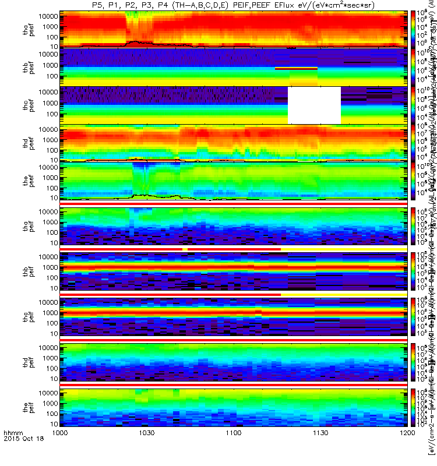
Task: Click the '2015 Oct 18' date label
Action: point(24,439)
